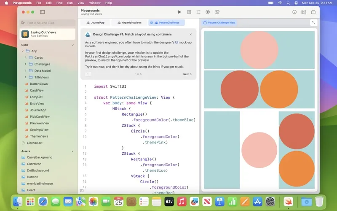This screenshot has height=211, width=337.
Task: Toggle the preview panel icon at toolbar right
Action: pyautogui.click(x=313, y=12)
